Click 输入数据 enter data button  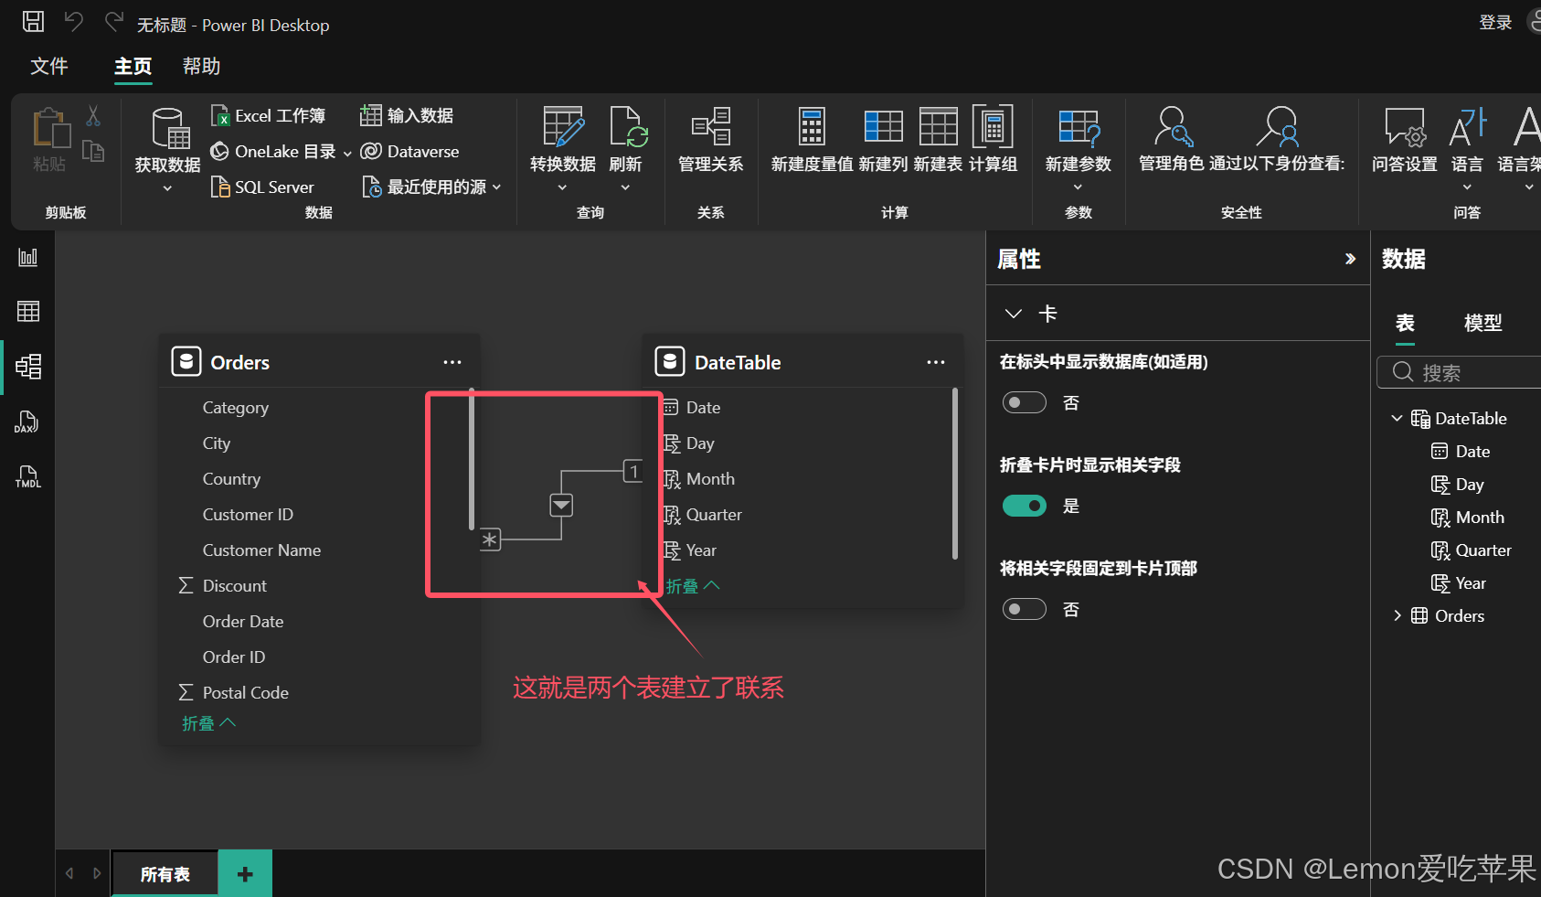coord(408,115)
